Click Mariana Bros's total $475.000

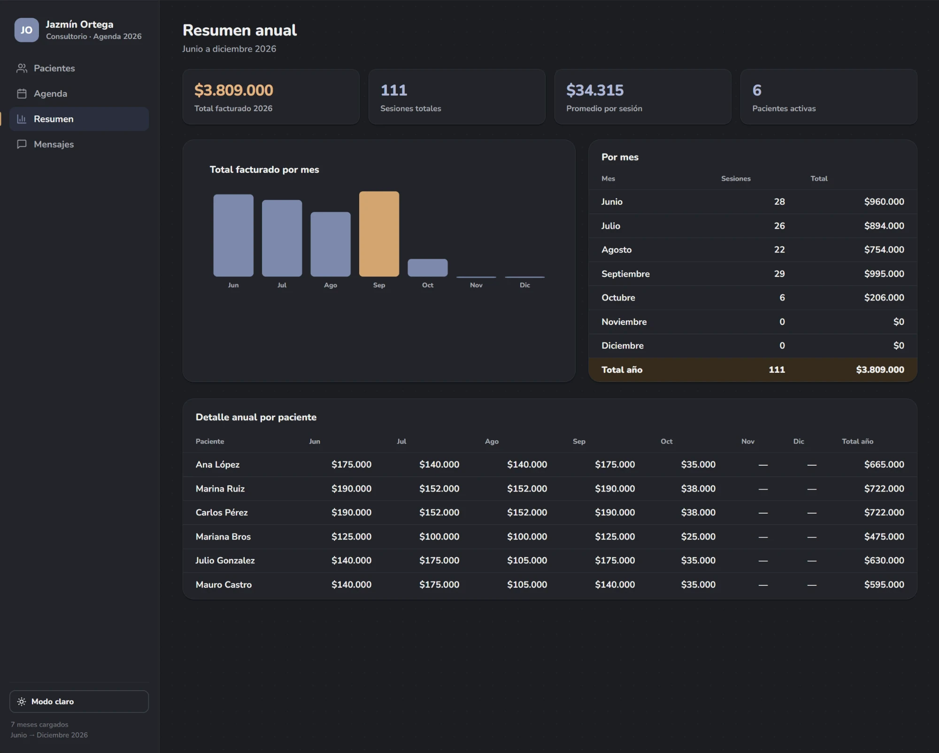(x=884, y=537)
